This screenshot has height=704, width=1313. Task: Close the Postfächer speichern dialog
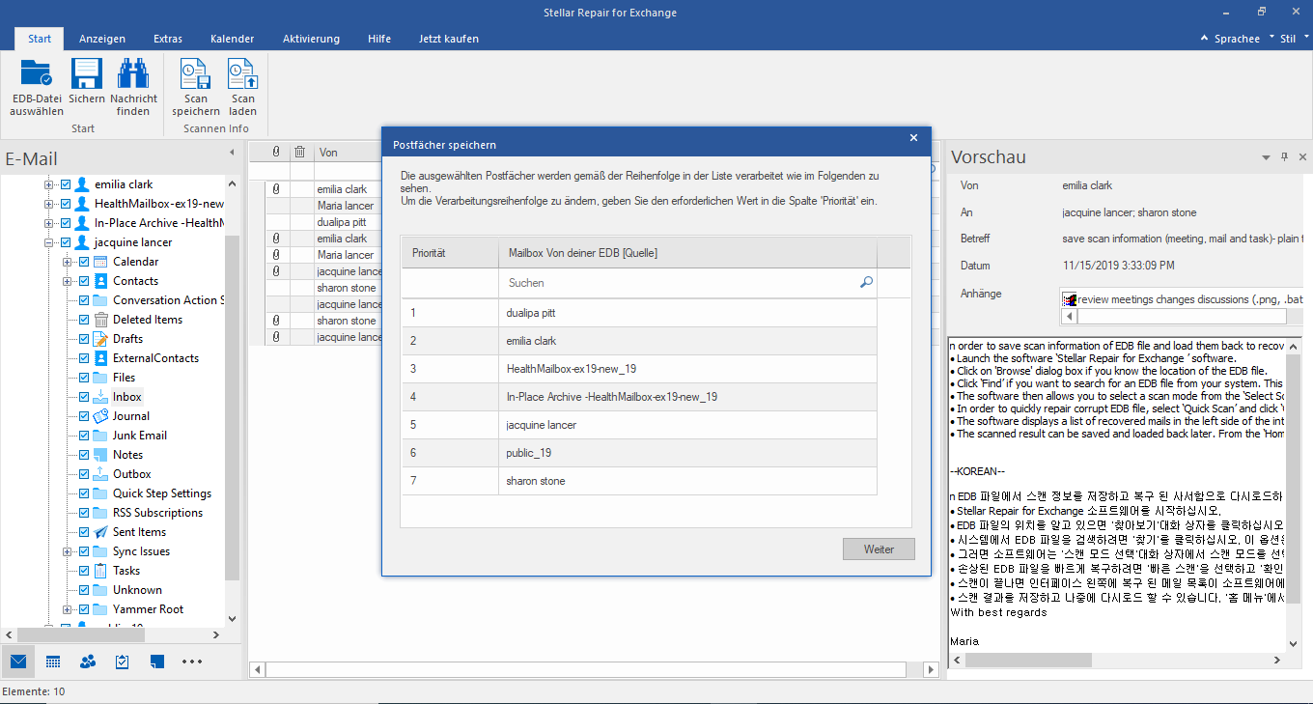tap(913, 138)
